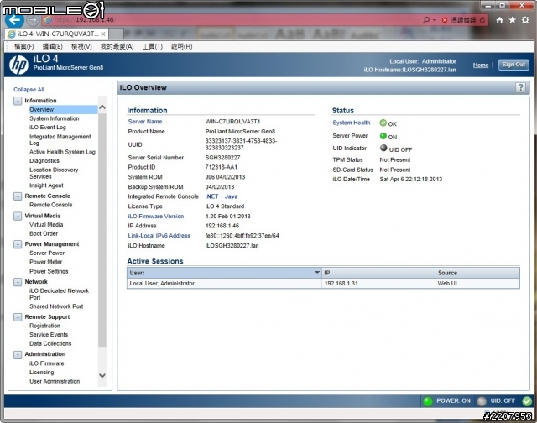Launch the Java remote console link
This screenshot has height=423, width=537.
pyautogui.click(x=232, y=196)
